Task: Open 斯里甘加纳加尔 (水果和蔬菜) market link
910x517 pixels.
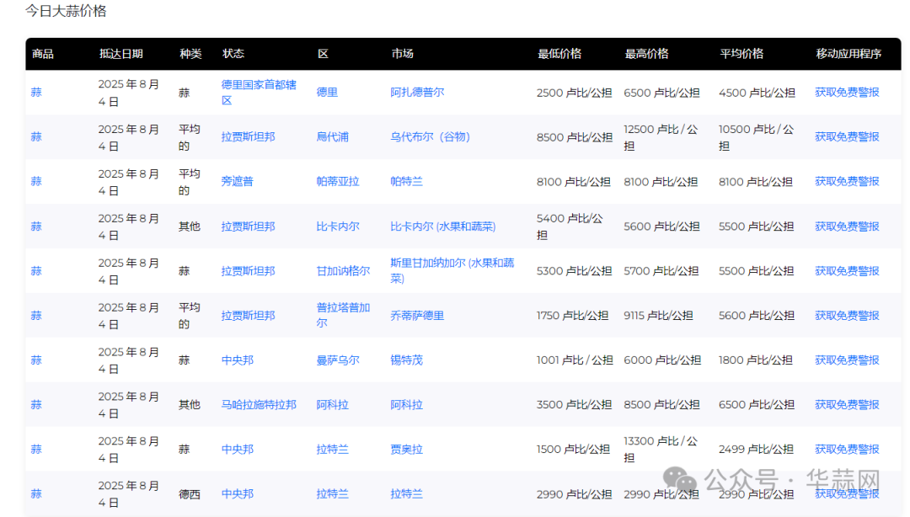Action: click(x=452, y=270)
